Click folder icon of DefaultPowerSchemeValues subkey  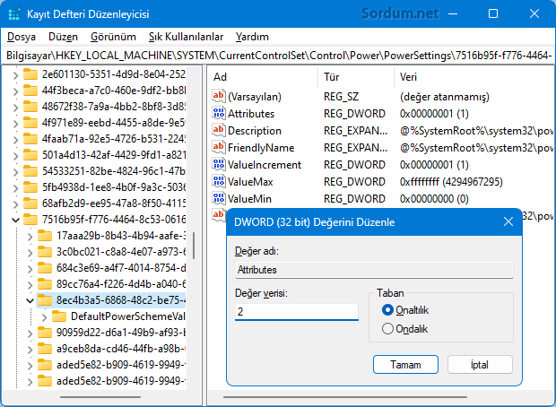tap(59, 316)
